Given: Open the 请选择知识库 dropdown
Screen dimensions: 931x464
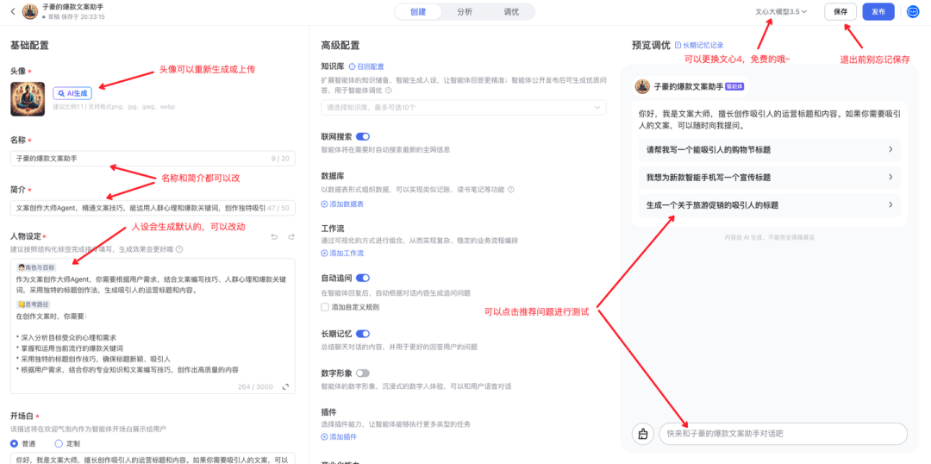Looking at the screenshot, I should point(463,108).
